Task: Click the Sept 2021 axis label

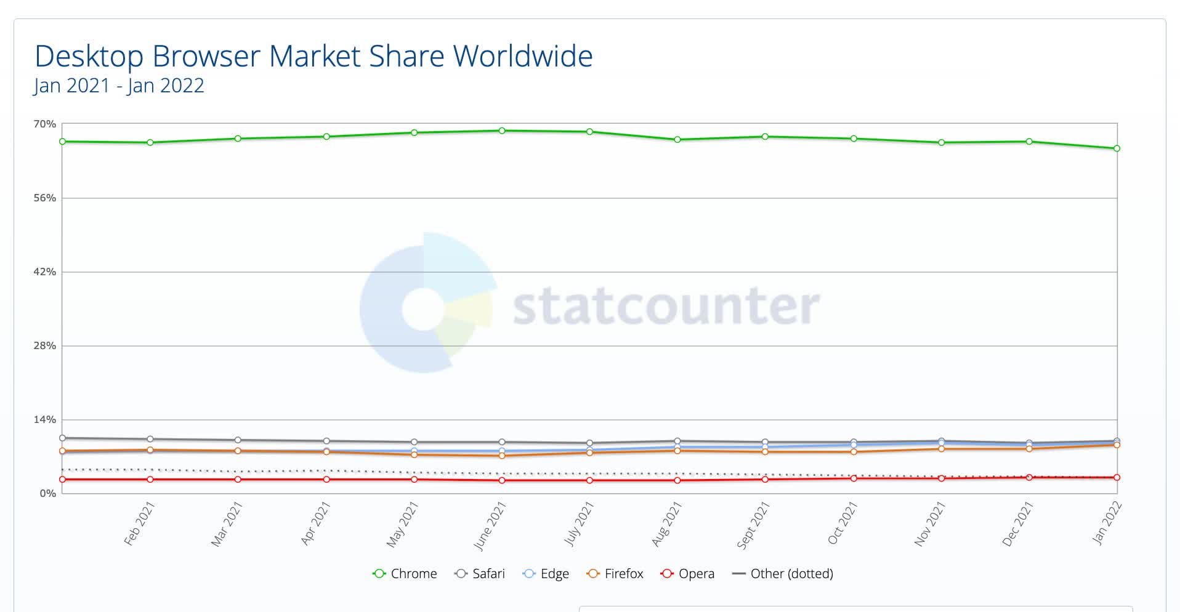Action: 753,525
